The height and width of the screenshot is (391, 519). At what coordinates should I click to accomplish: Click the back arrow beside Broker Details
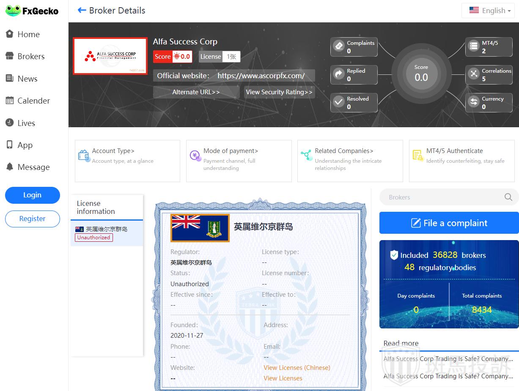82,11
